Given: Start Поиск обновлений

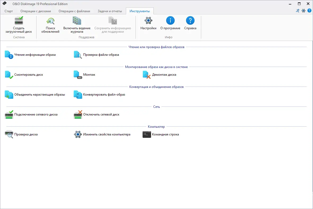Looking at the screenshot, I should (x=50, y=24).
